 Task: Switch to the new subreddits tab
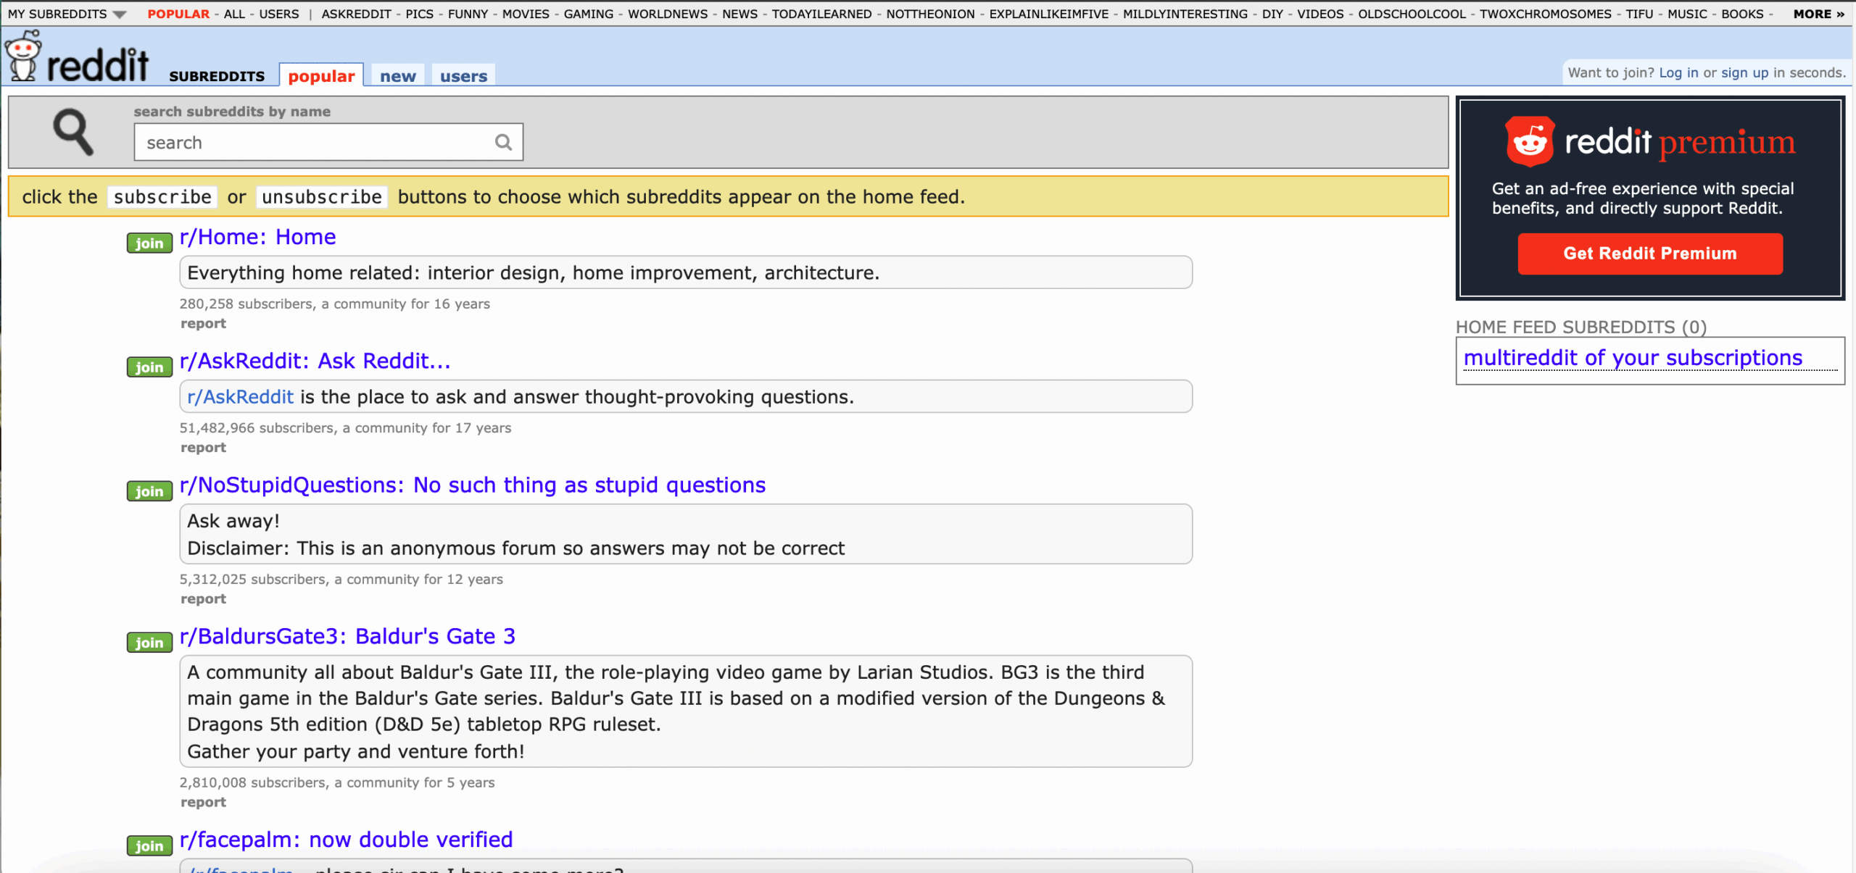(397, 76)
